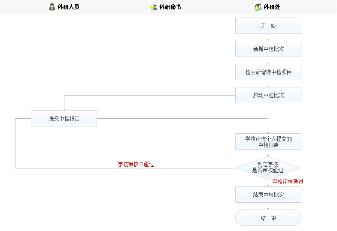The height and width of the screenshot is (231, 337).
Task: Select the 科研处 column header label
Action: pyautogui.click(x=272, y=7)
